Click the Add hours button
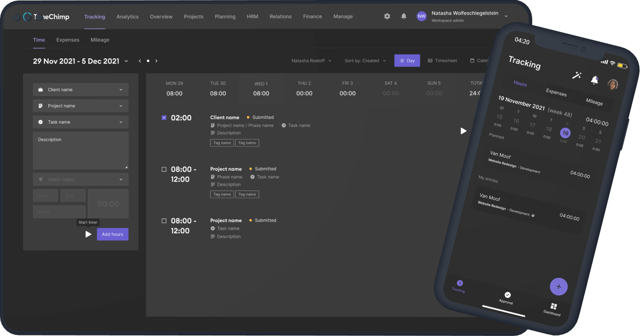Viewport: 643px width, 336px height. 113,234
